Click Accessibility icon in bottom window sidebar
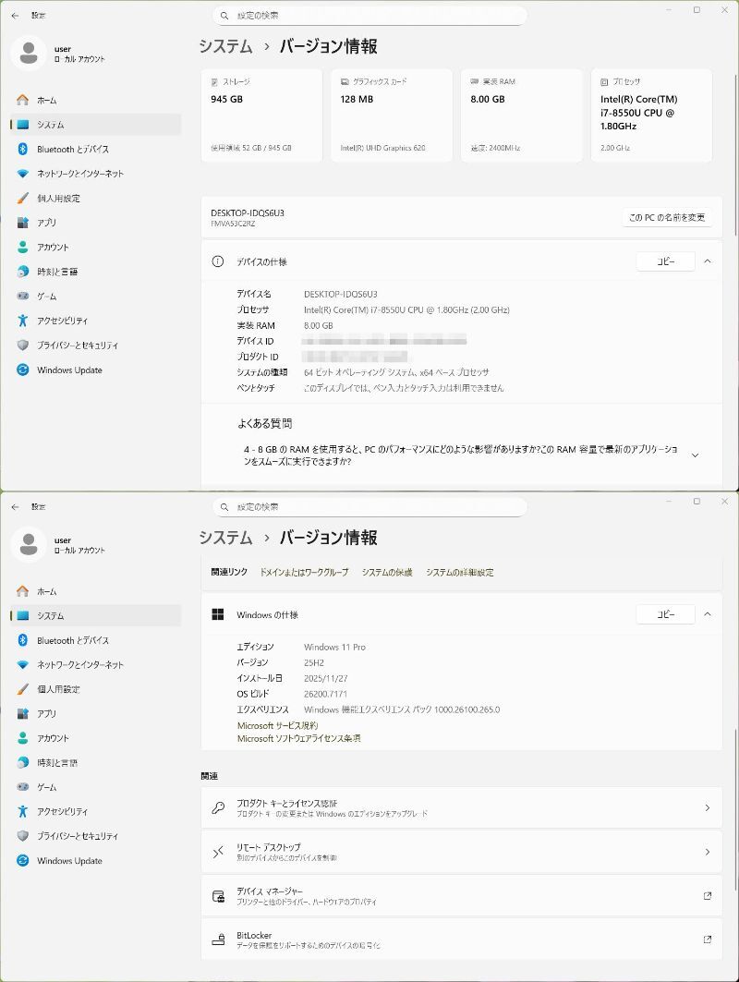The height and width of the screenshot is (982, 739). coord(22,812)
